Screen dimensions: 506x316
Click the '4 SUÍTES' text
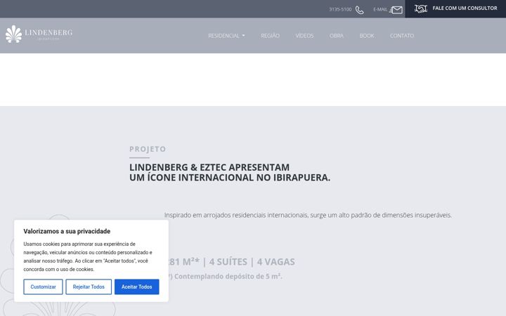pos(228,262)
